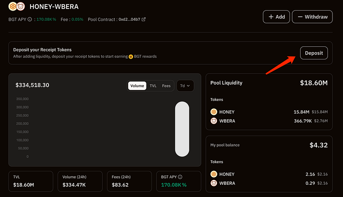Click the TVL $18.60M stat card
The height and width of the screenshot is (197, 343).
31,181
